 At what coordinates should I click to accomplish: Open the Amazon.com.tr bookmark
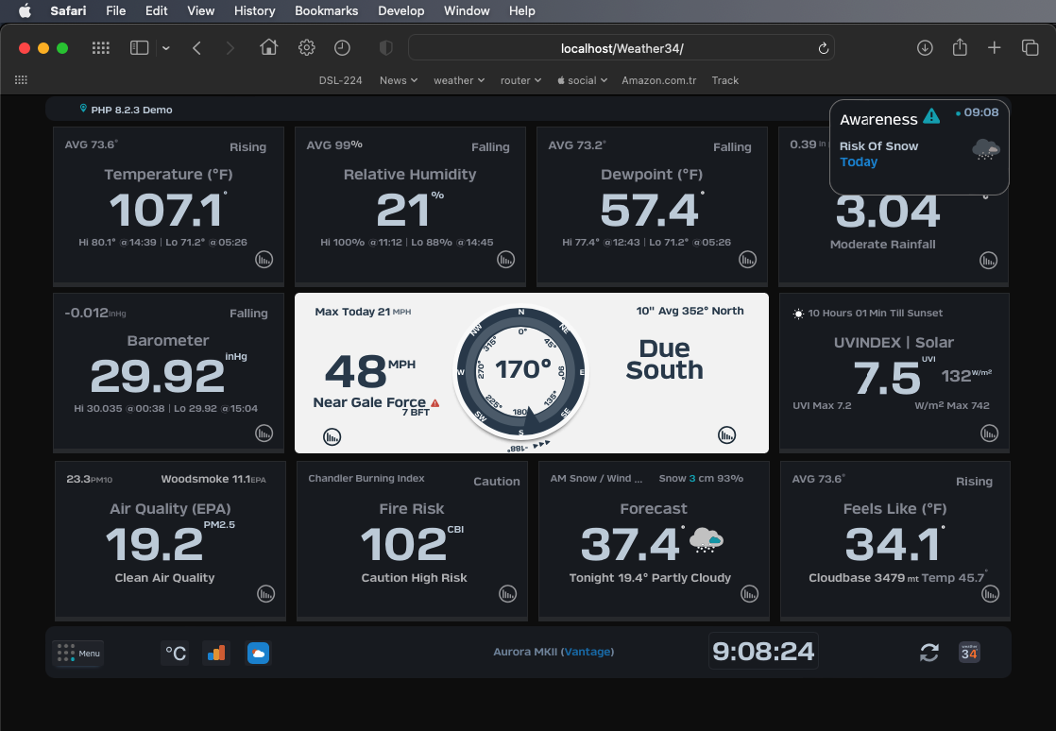[659, 80]
